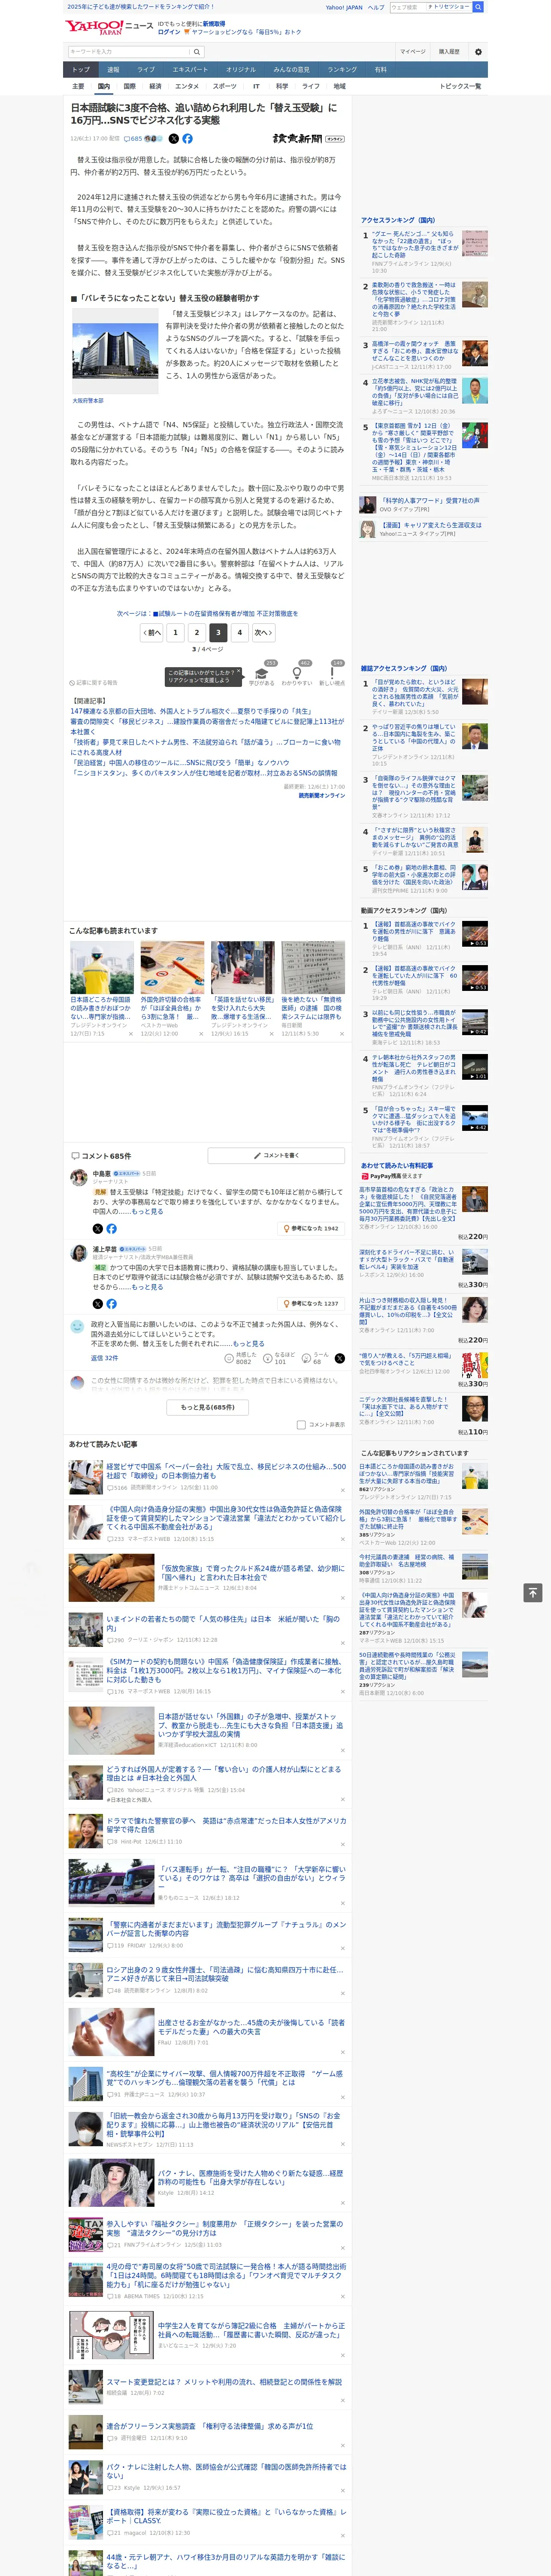Viewport: 551px width, 2576px height.
Task: Go to the previous page with 前へ
Action: [151, 632]
